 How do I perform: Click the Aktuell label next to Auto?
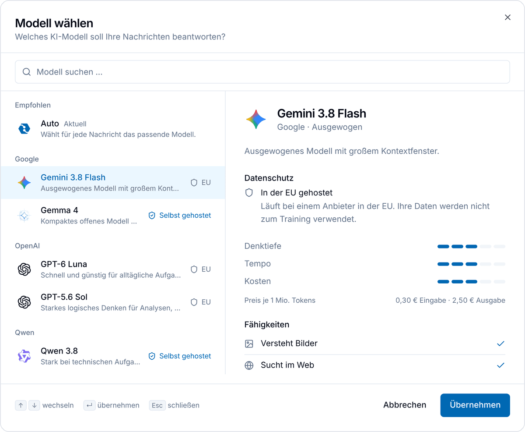[75, 124]
